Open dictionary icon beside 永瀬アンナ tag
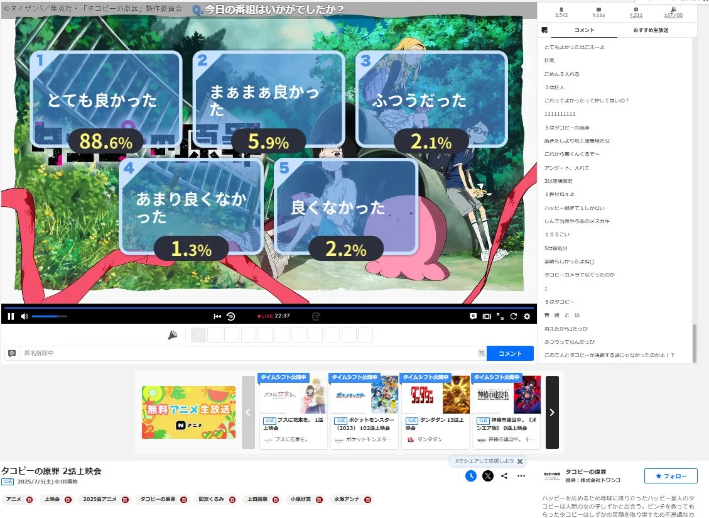 coord(367,499)
